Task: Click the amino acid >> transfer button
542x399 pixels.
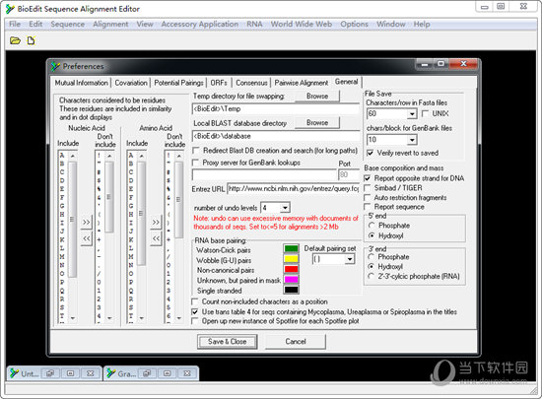Action: [x=156, y=222]
